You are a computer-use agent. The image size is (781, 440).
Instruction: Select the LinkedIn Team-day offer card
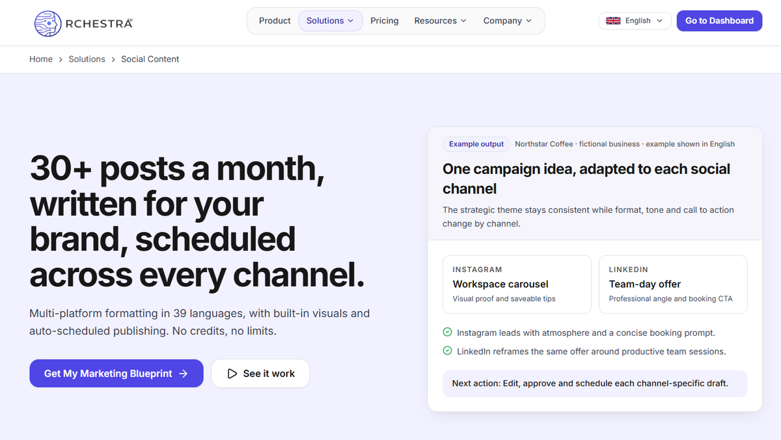673,284
